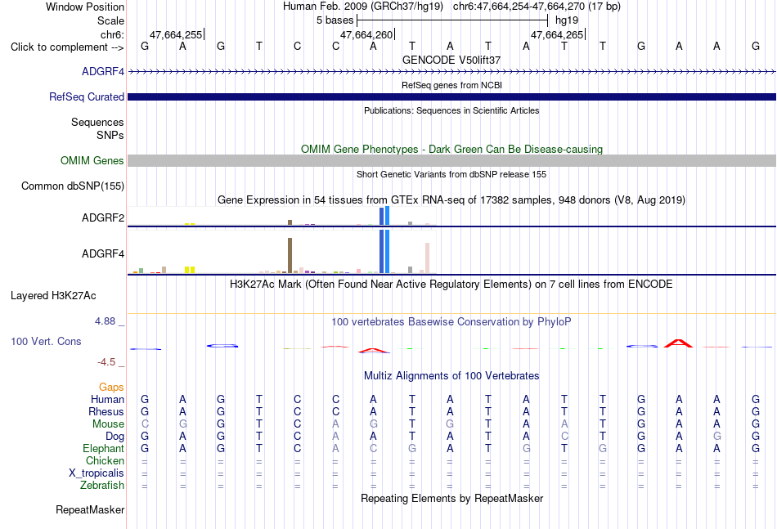777x529 pixels.
Task: Select the Dog species row label
Action: point(115,437)
